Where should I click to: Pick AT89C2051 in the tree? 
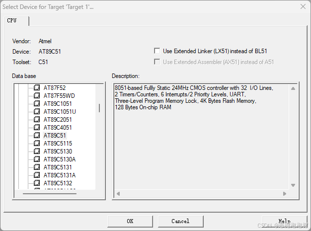[58, 120]
